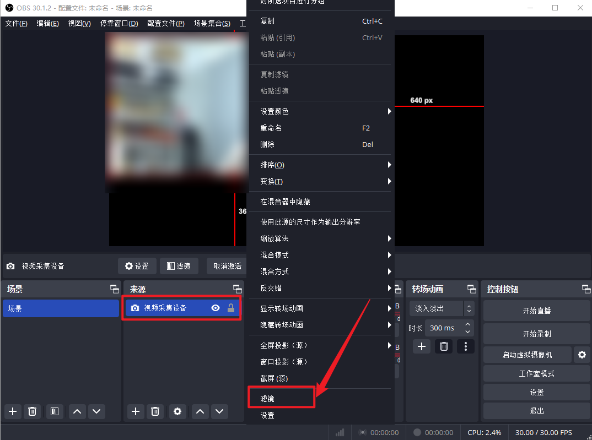Open the 文件(F) menu
The height and width of the screenshot is (440, 592).
16,24
